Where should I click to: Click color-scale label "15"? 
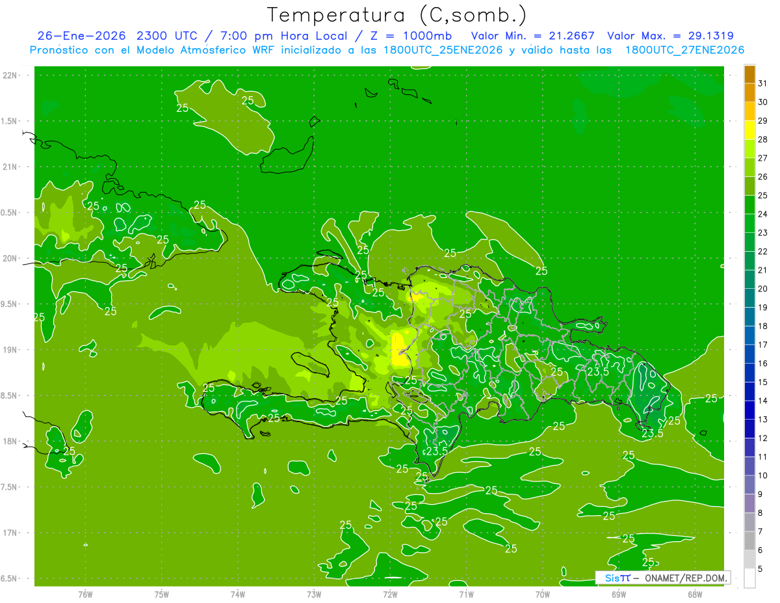[x=763, y=382]
